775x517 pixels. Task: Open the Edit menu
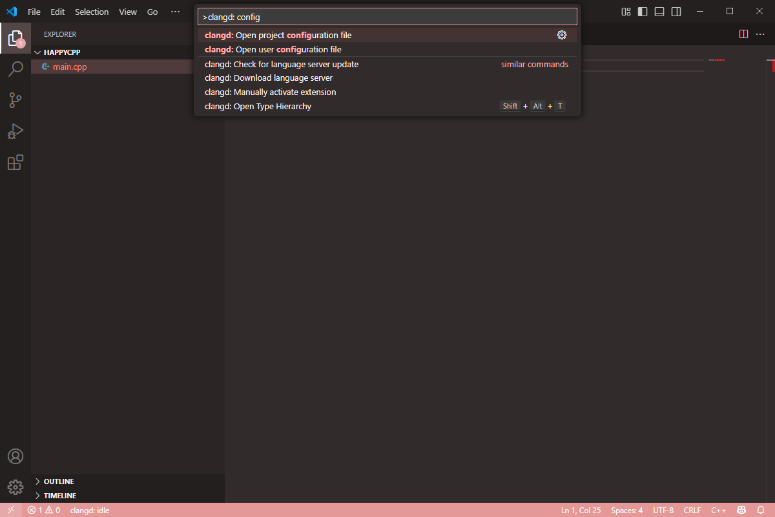[x=57, y=12]
